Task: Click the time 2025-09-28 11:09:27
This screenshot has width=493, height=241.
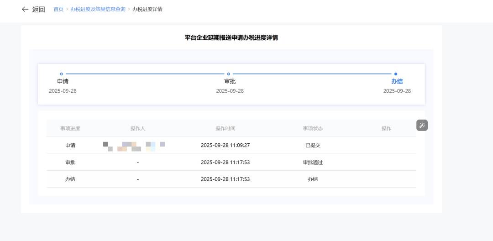Action: [x=225, y=146]
